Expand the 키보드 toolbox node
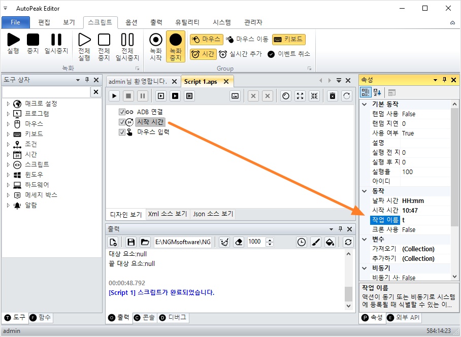Screen dimensions: 461x337 (x=8, y=134)
